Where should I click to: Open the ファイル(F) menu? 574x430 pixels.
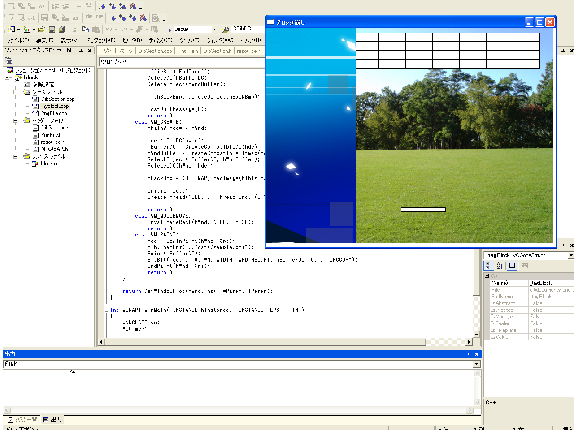coord(17,40)
